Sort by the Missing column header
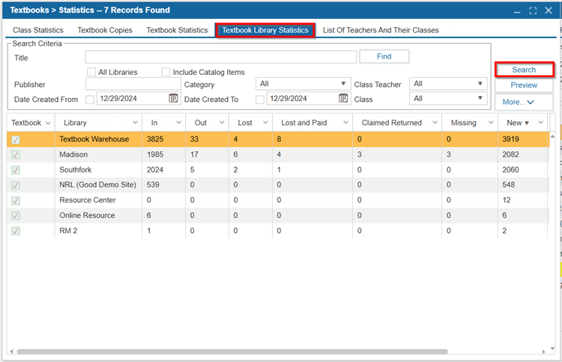Image resolution: width=562 pixels, height=362 pixels. click(463, 123)
